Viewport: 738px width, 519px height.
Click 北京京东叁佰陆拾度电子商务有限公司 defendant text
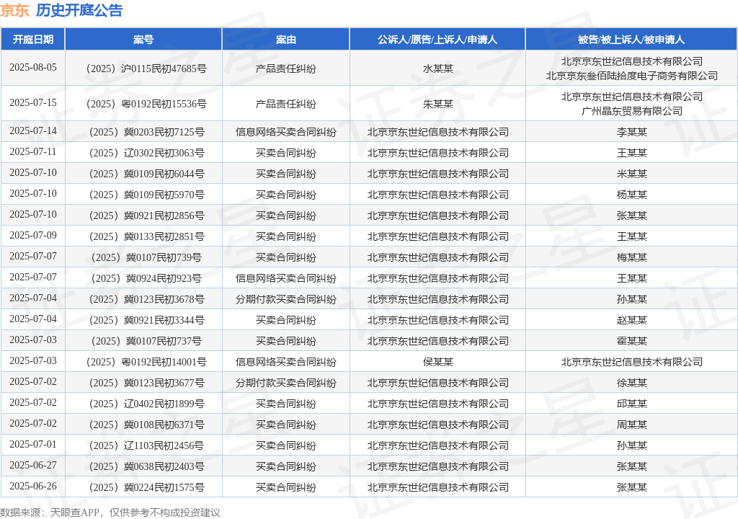click(631, 76)
